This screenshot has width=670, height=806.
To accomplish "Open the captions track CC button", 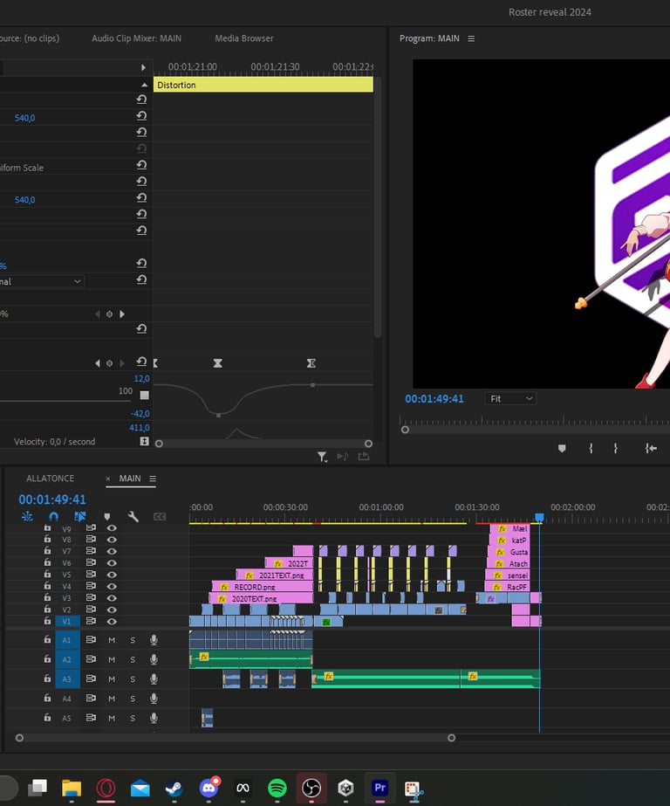I will click(x=160, y=517).
